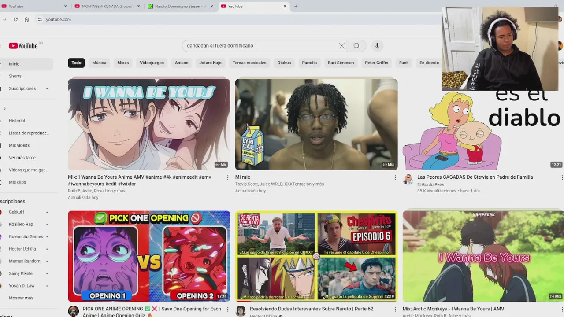Open GekkoH subscription channel

26,212
